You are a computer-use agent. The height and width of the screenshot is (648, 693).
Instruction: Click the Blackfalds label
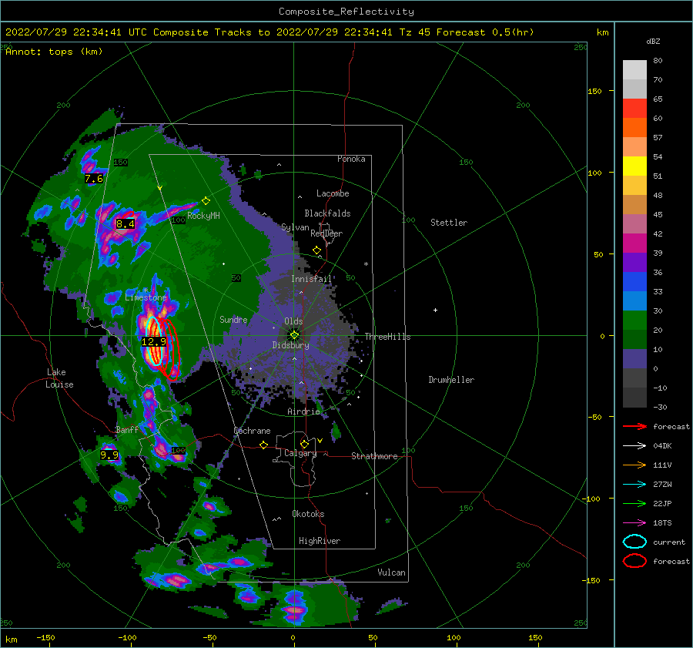pos(327,213)
